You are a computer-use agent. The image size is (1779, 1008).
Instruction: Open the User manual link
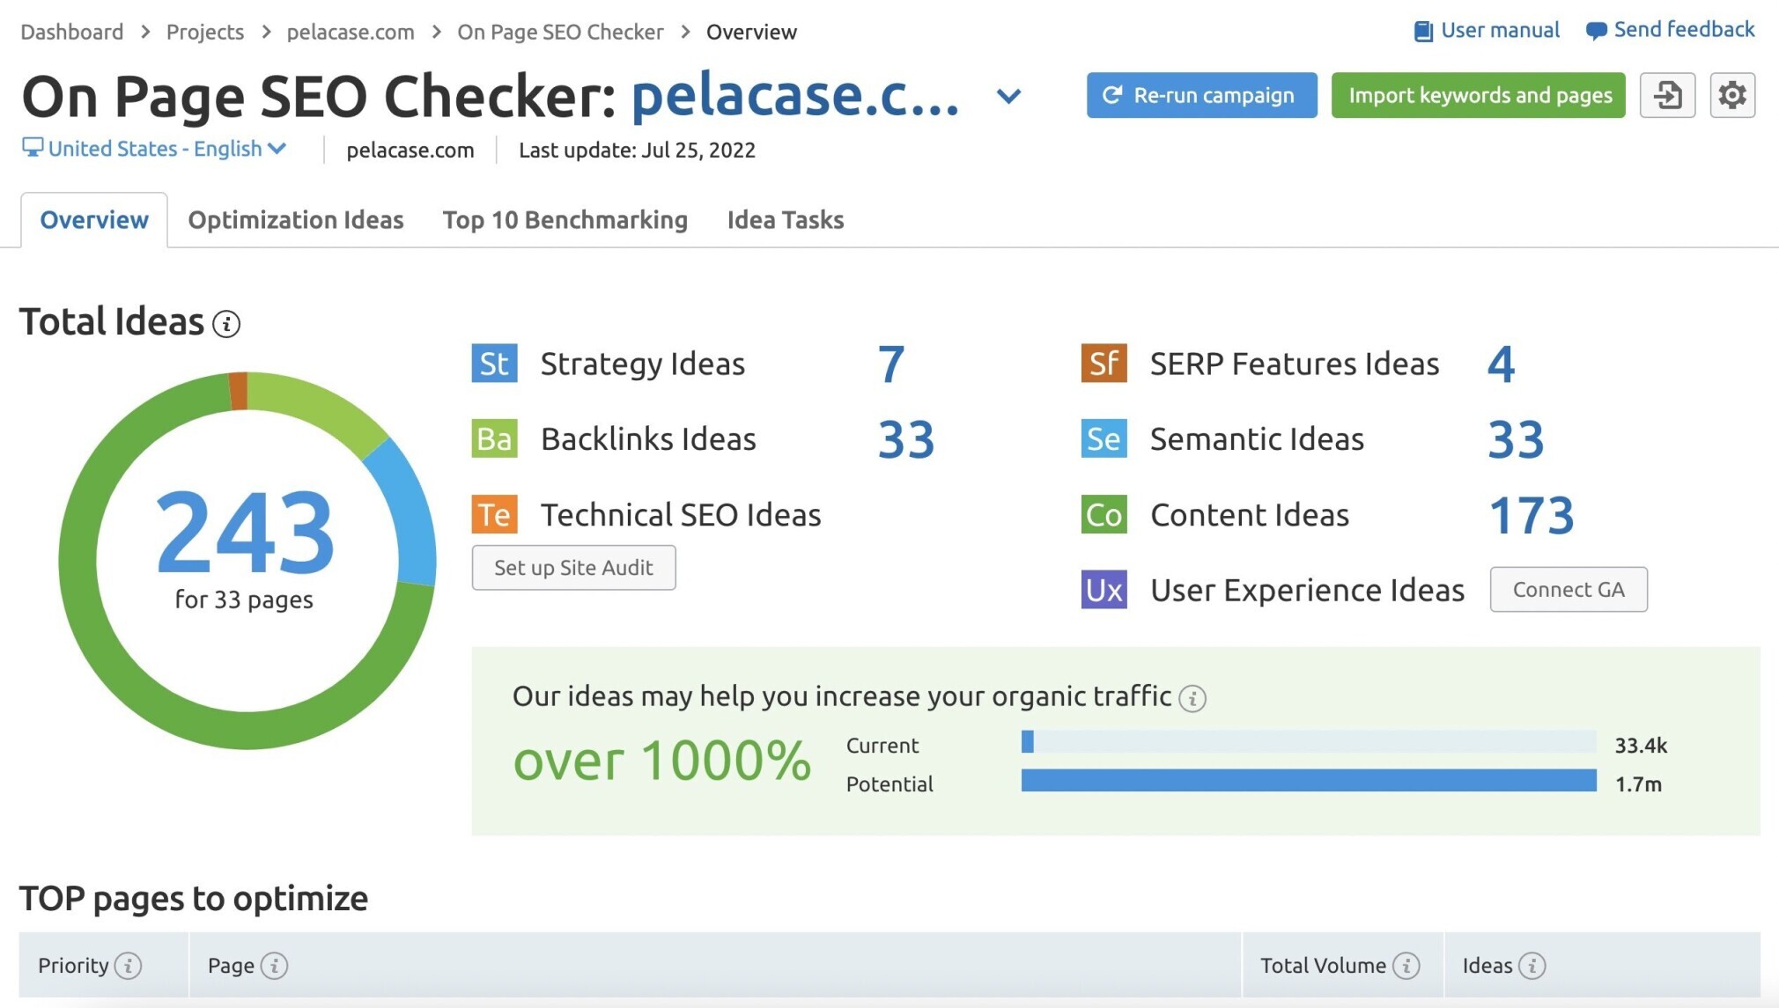coord(1500,31)
